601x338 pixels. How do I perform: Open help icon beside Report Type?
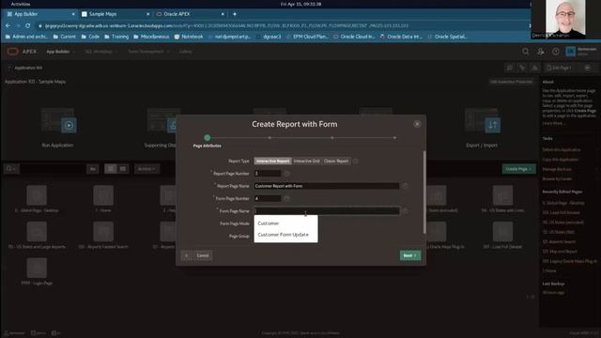(x=355, y=161)
